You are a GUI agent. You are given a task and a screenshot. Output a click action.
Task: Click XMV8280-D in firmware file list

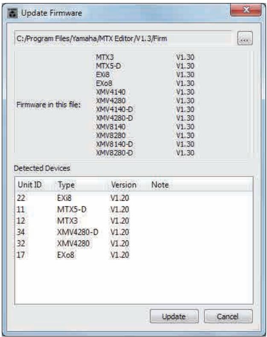tap(114, 153)
